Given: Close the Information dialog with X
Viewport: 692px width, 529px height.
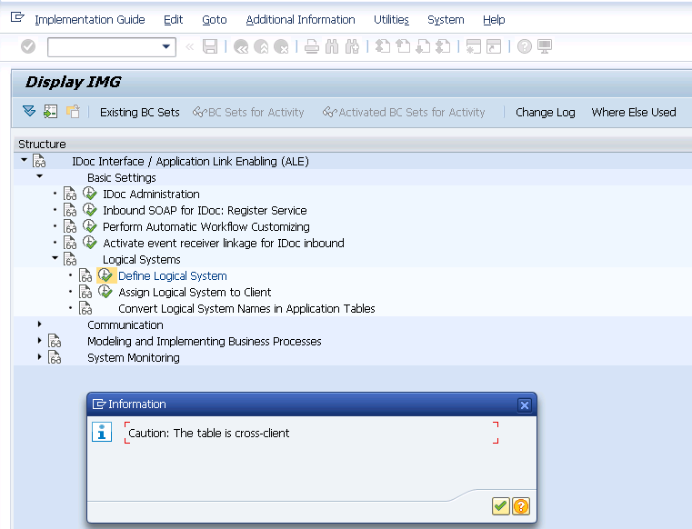Looking at the screenshot, I should [525, 405].
